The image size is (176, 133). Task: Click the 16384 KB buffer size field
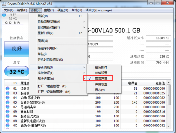[158, 38]
